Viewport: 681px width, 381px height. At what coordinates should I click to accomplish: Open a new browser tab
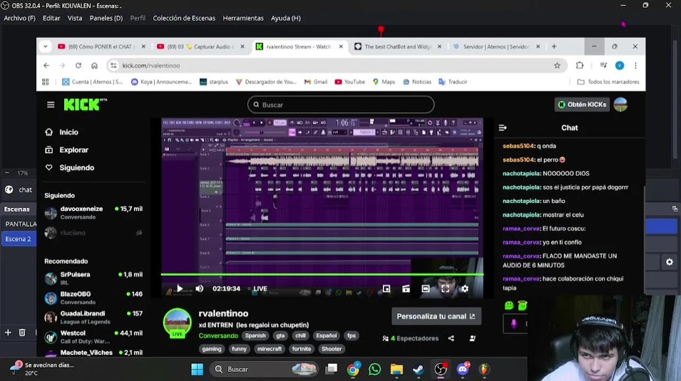click(554, 47)
